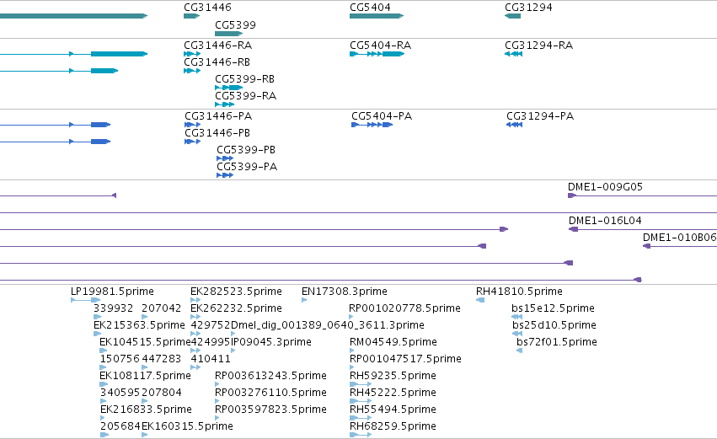Select the CG31294 gene label

[528, 8]
